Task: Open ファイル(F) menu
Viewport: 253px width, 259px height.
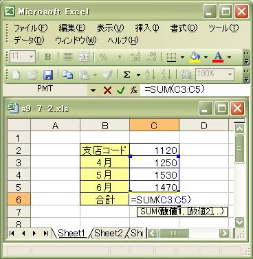Action: (31, 28)
